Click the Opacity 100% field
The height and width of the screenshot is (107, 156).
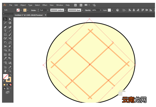click(95, 10)
